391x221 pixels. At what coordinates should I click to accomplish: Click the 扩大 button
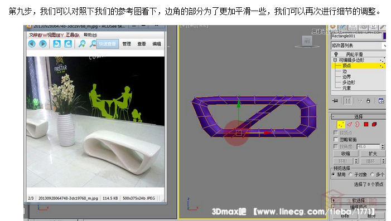click(x=373, y=154)
